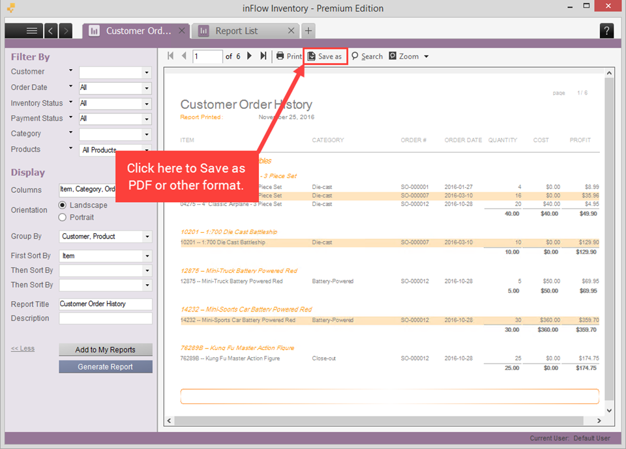Select Landscape orientation
The width and height of the screenshot is (626, 449).
point(63,205)
